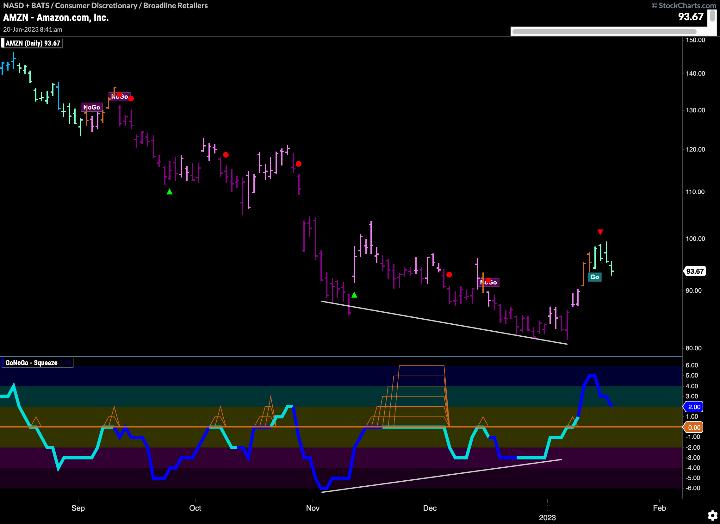Image resolution: width=720 pixels, height=524 pixels.
Task: Click the vertical scrollbar beside 93.67
Action: coord(712,16)
